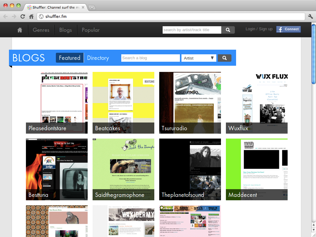Open the Genres menu
The width and height of the screenshot is (316, 237).
pos(41,30)
